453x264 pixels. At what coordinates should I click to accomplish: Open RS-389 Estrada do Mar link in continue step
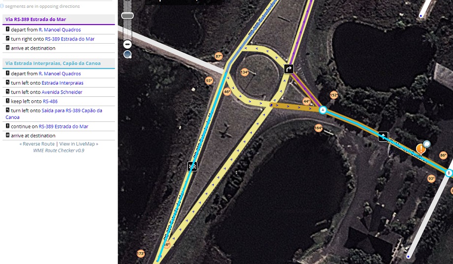(x=64, y=126)
